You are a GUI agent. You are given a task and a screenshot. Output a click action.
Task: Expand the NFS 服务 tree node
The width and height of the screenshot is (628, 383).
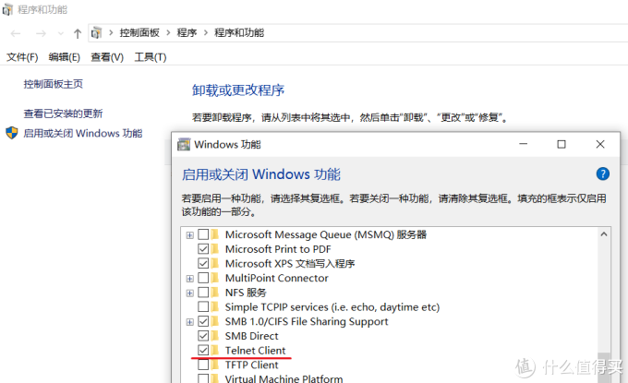tap(189, 293)
